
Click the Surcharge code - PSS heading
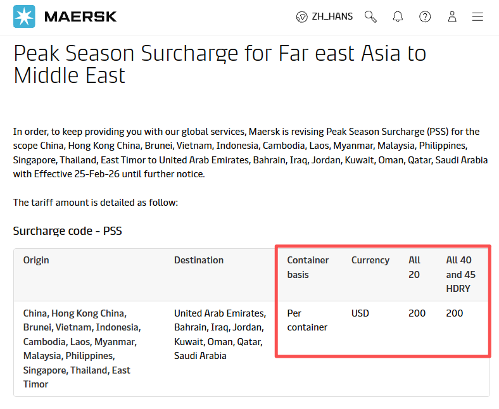click(x=68, y=231)
